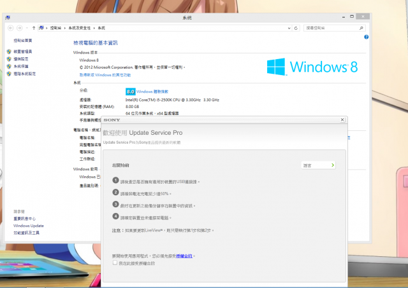
Task: Click the Intel Core i5-2500K processor text
Action: [x=172, y=100]
